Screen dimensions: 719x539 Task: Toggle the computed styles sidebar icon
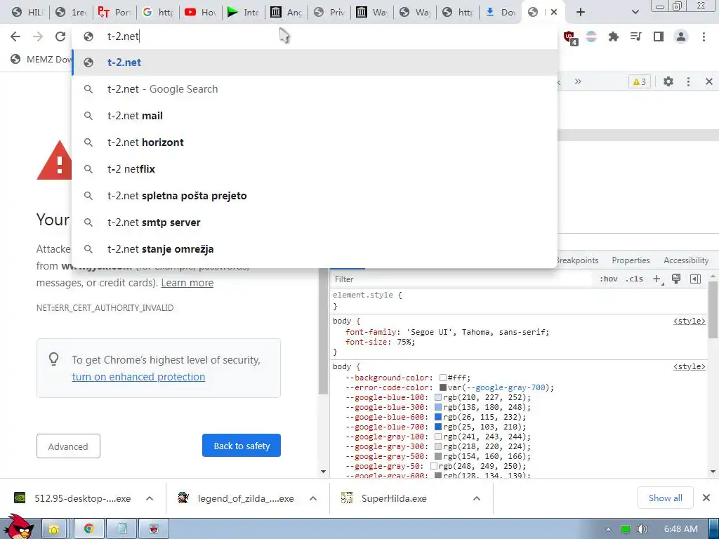pyautogui.click(x=695, y=279)
